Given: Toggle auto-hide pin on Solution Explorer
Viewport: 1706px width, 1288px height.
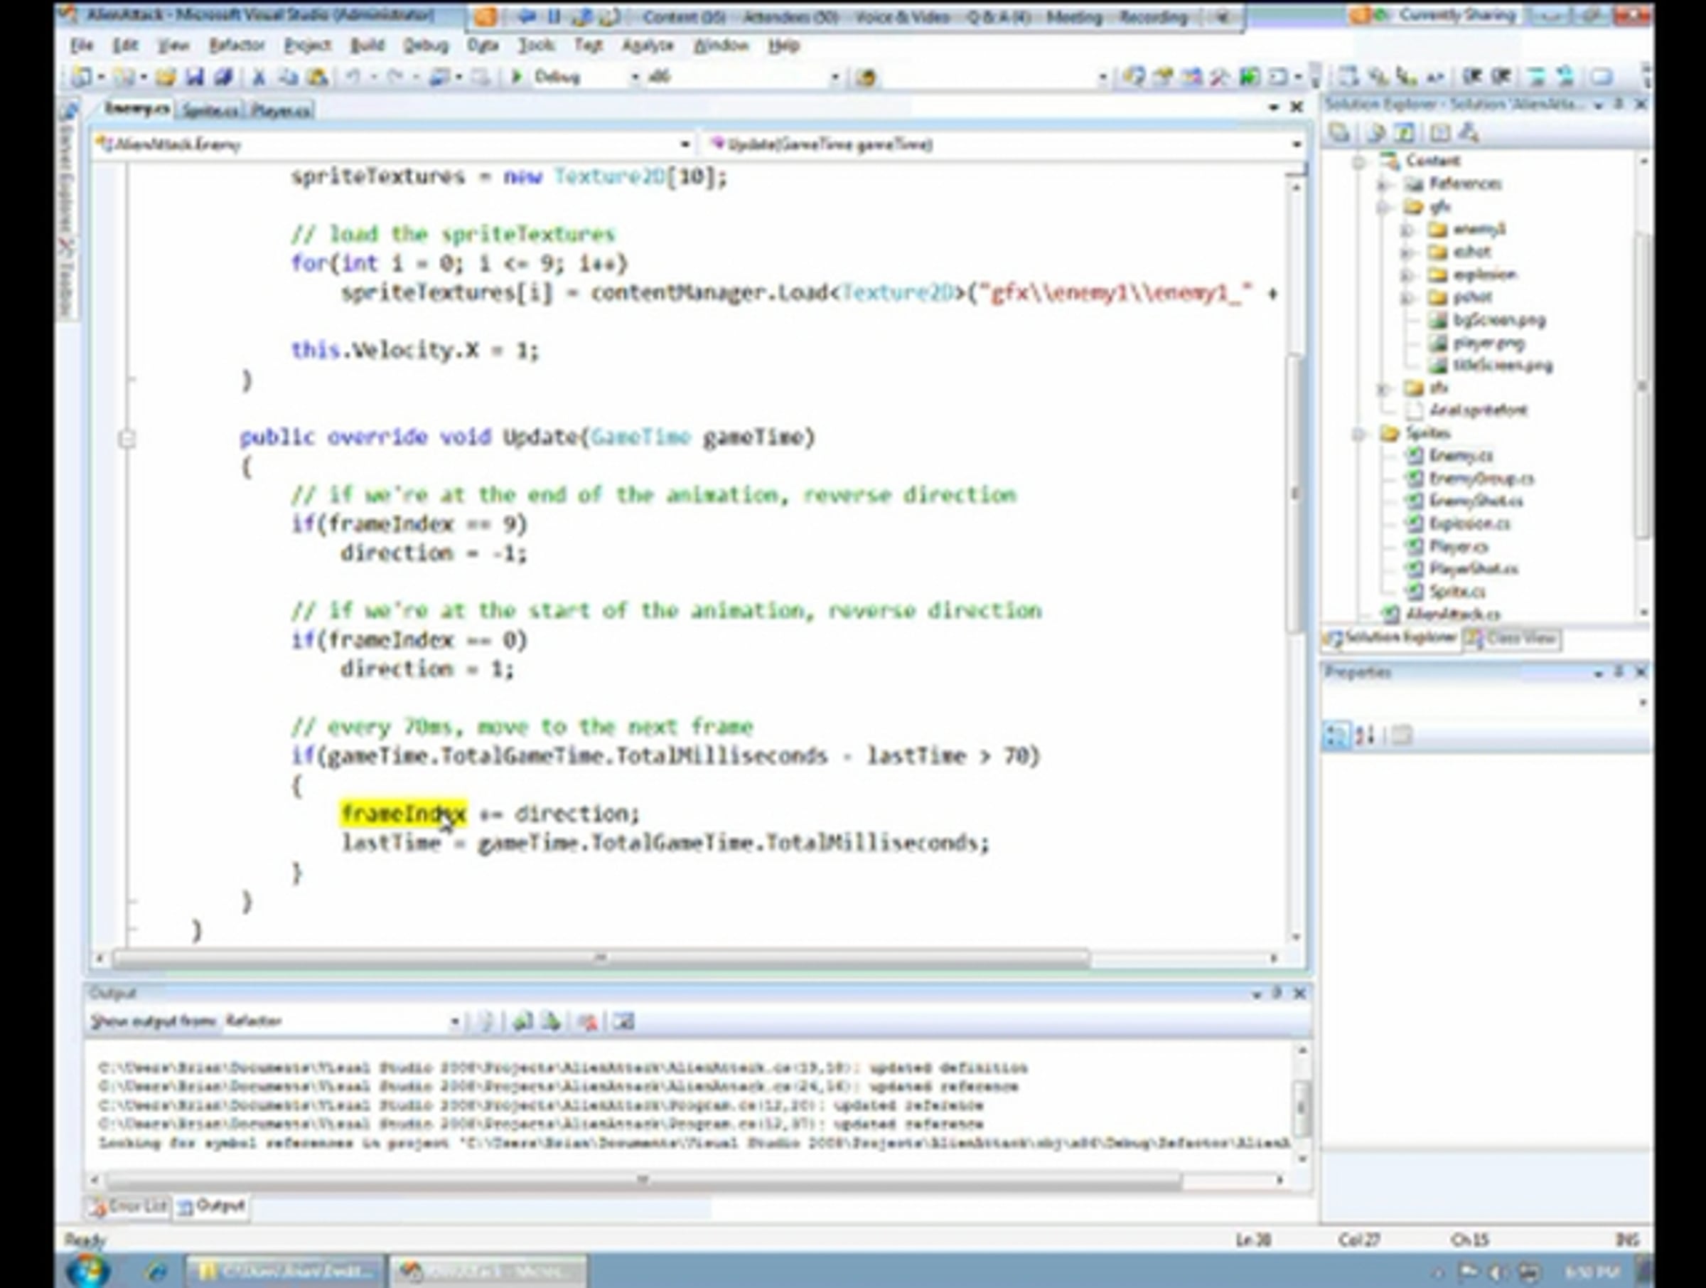Looking at the screenshot, I should pyautogui.click(x=1619, y=104).
